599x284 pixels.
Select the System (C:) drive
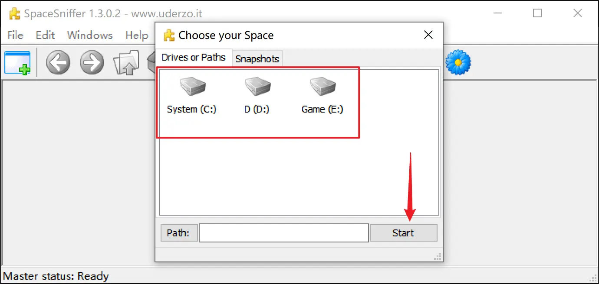coord(191,96)
